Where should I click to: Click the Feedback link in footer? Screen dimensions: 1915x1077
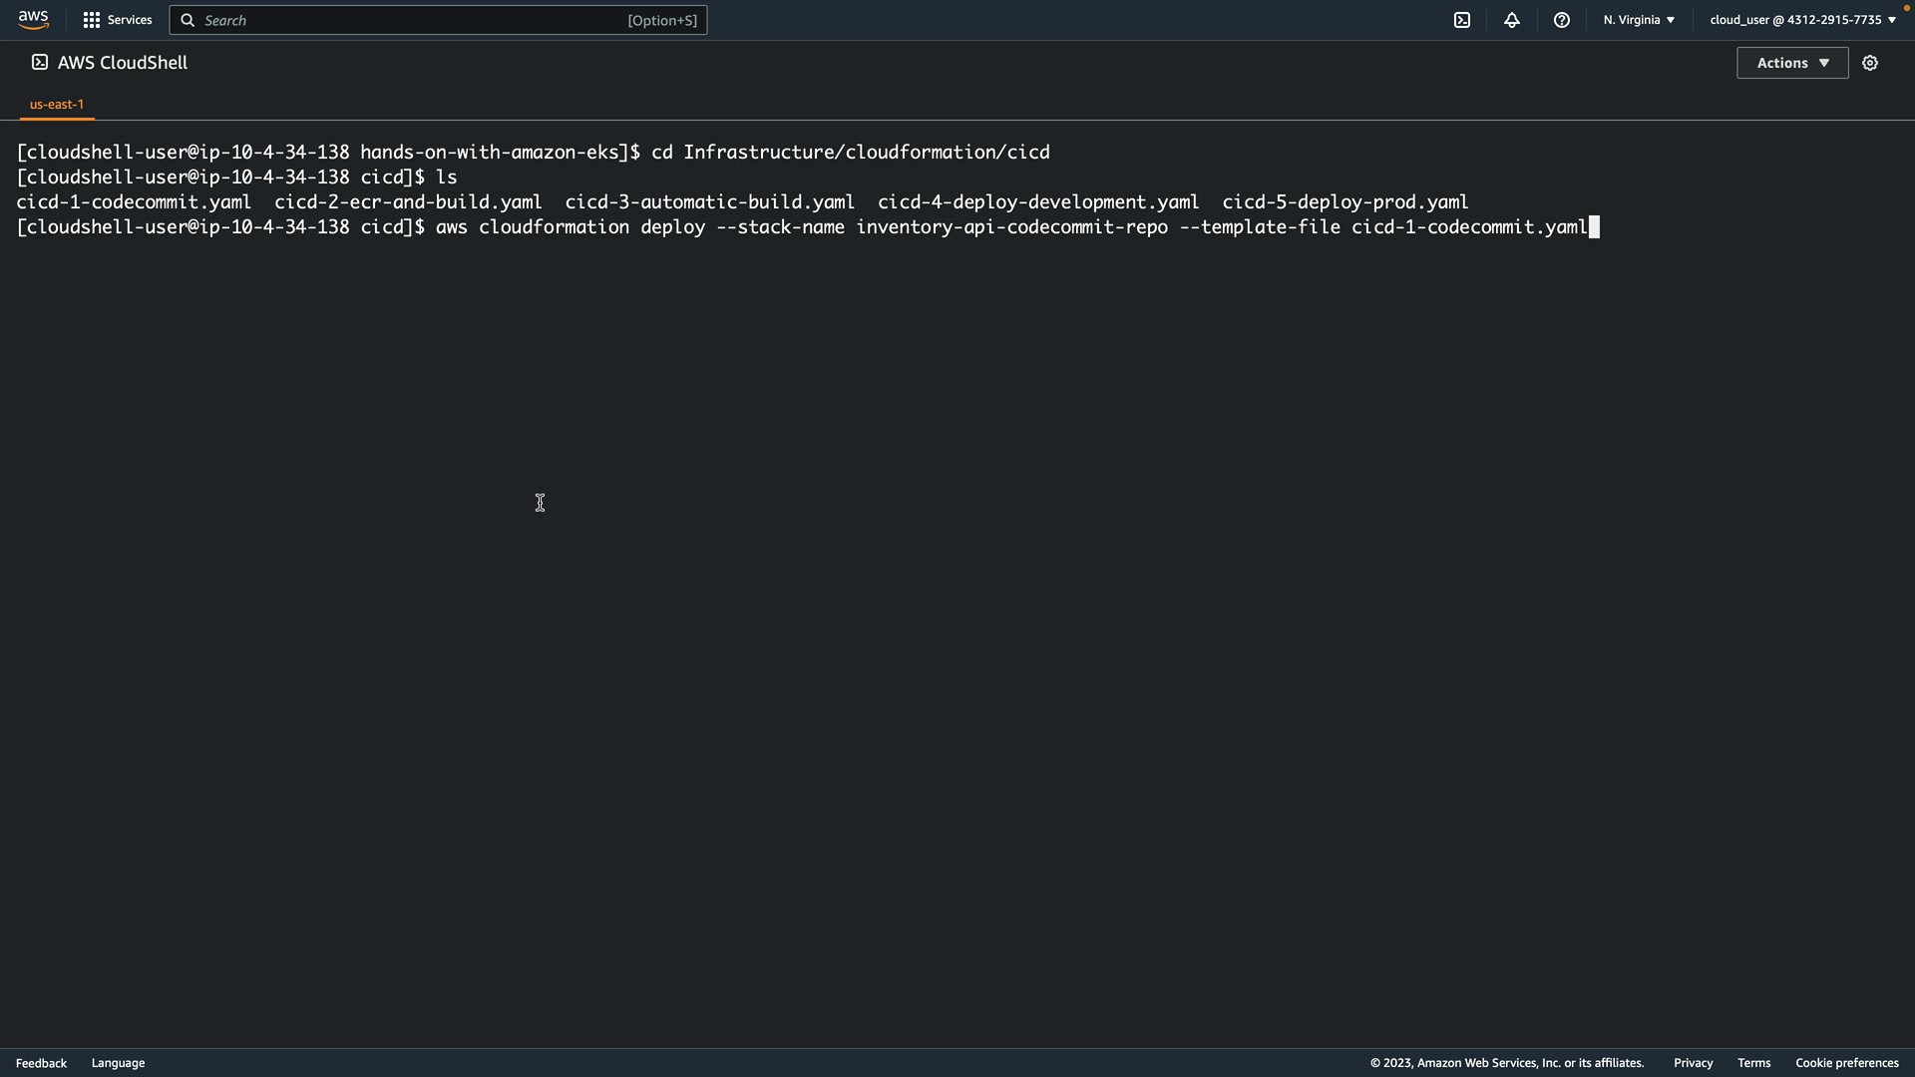click(x=41, y=1063)
